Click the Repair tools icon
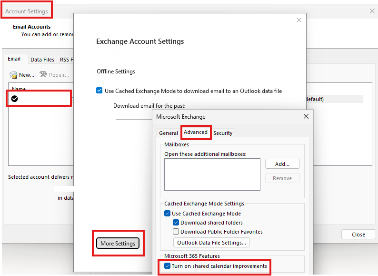This screenshot has height=276, width=378. click(43, 74)
